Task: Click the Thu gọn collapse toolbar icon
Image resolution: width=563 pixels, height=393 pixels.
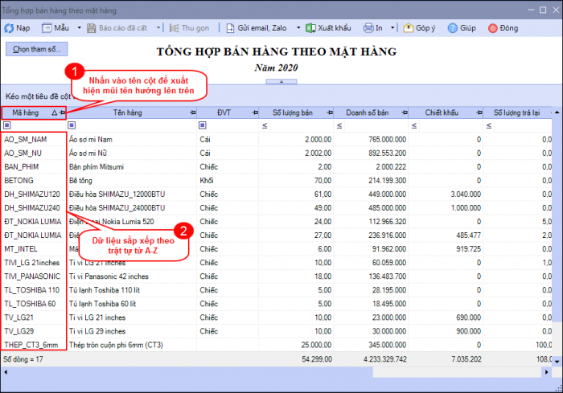Action: click(x=175, y=27)
